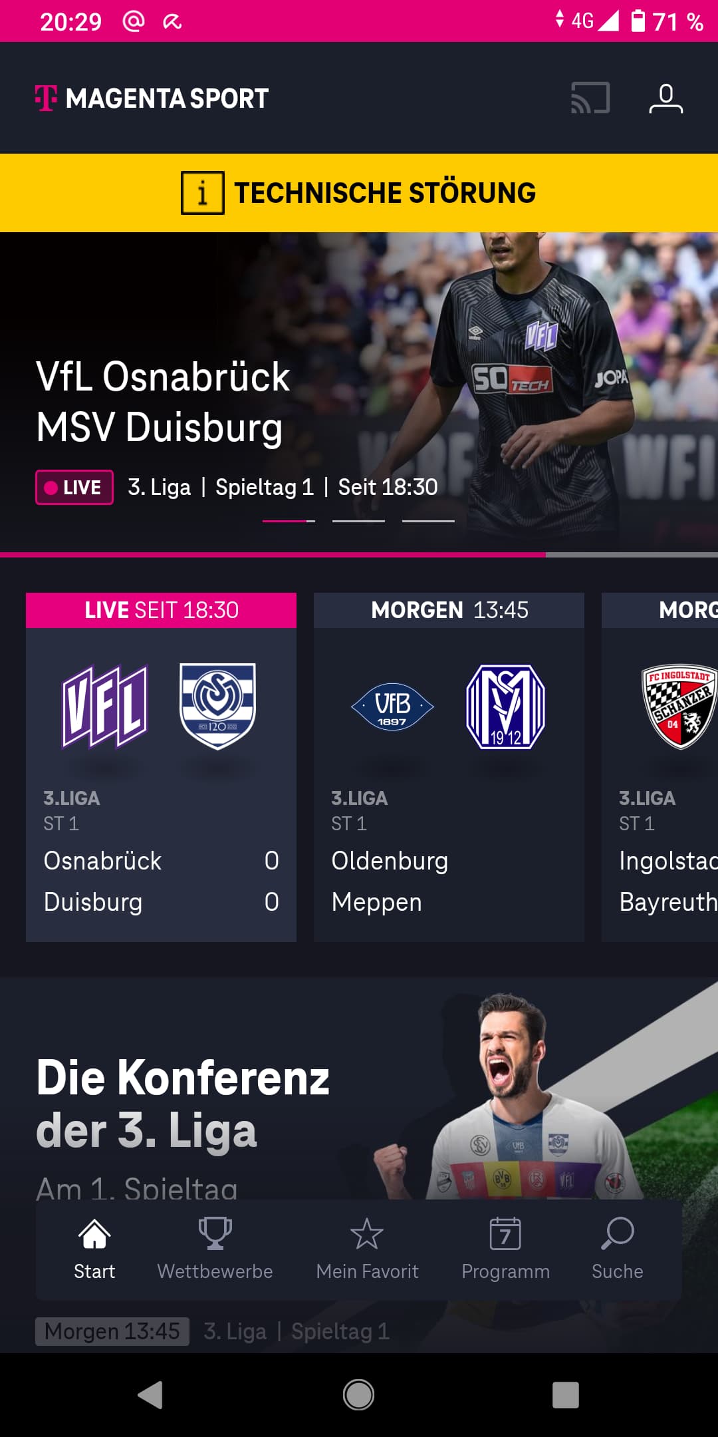This screenshot has height=1437, width=718.
Task: Go to the Start tab
Action: (x=94, y=1249)
